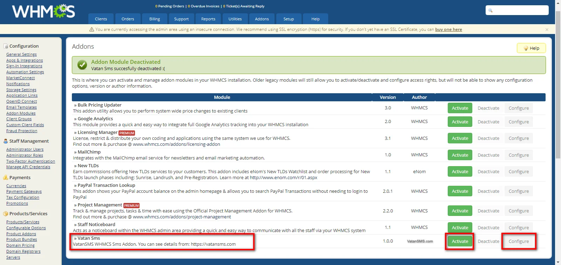Open the Addons menu
Image resolution: width=561 pixels, height=265 pixels.
262,19
